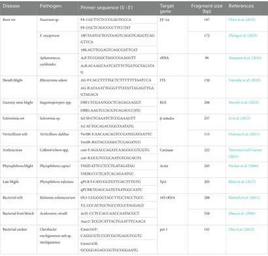
Task: Select the Acidovorax citrulli pathogen cell
Action: point(54,214)
